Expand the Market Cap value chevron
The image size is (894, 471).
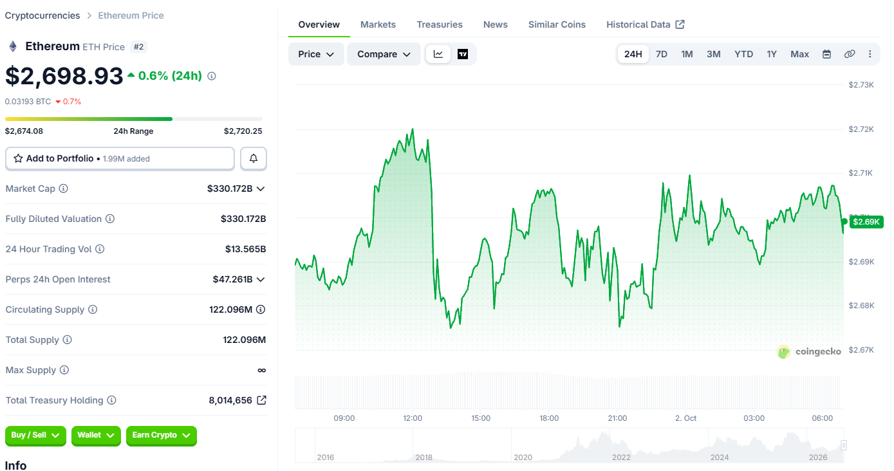[x=261, y=189]
